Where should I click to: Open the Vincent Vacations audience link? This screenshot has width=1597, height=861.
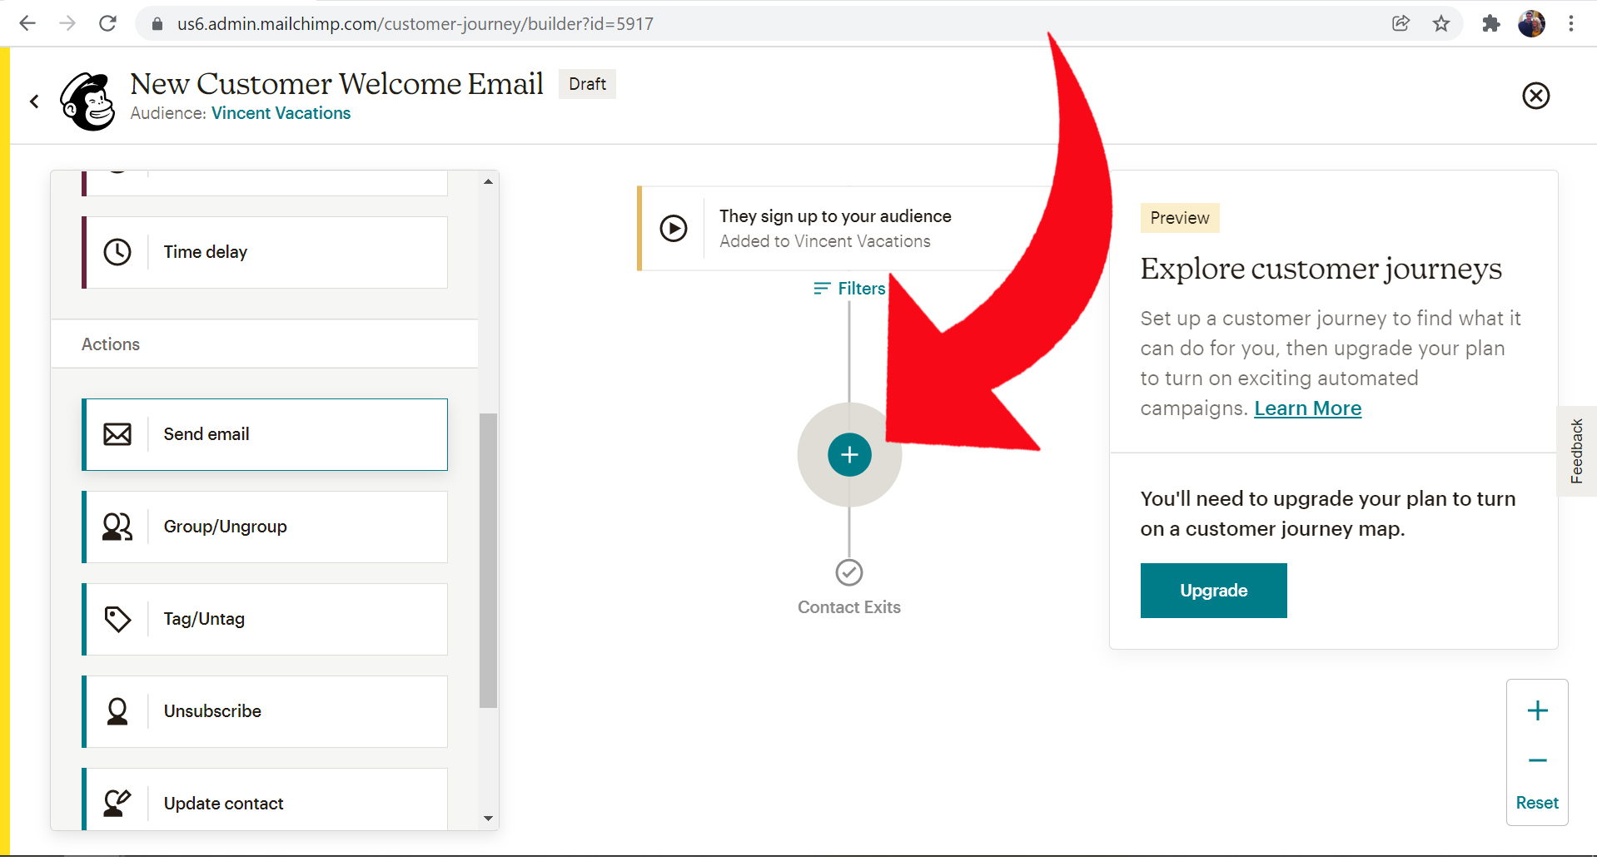(281, 113)
